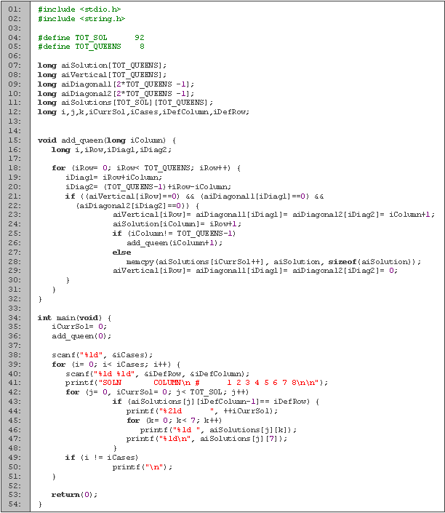Click the 'for (iRow= 0; iRow< TOT_QUEENS' loop line
The width and height of the screenshot is (445, 513).
[x=146, y=168]
